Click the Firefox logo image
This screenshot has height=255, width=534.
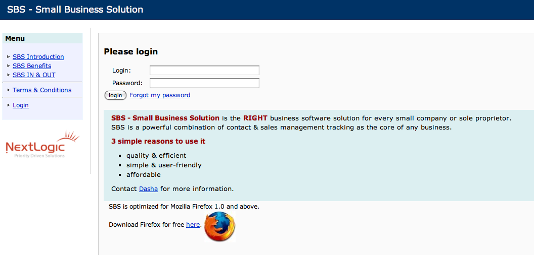click(x=219, y=226)
